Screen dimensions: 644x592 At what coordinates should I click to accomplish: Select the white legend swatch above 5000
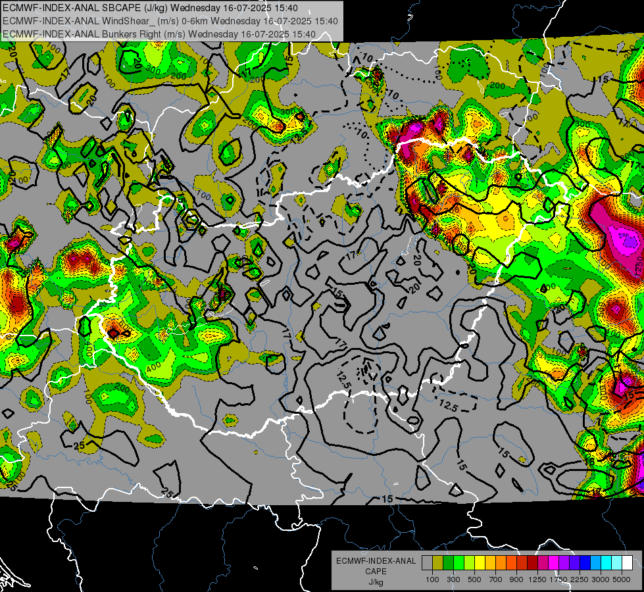click(627, 563)
